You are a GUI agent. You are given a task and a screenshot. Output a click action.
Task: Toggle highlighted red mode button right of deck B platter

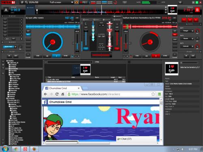(175, 34)
